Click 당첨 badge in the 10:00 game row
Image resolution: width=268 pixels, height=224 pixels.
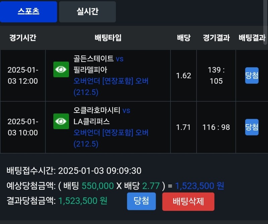point(252,127)
